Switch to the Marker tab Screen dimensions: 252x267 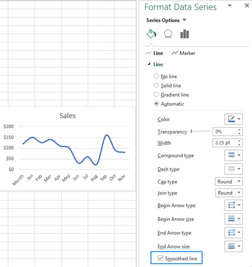183,53
